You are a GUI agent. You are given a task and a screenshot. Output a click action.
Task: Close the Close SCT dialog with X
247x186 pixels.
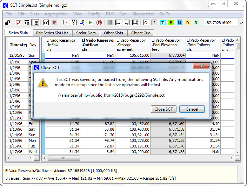201,66
